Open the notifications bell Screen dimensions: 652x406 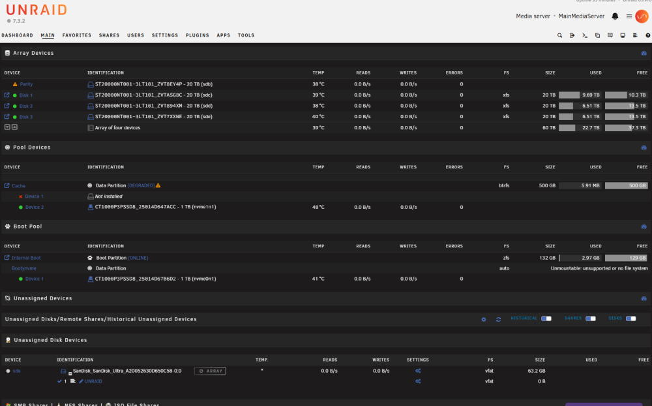(x=615, y=16)
